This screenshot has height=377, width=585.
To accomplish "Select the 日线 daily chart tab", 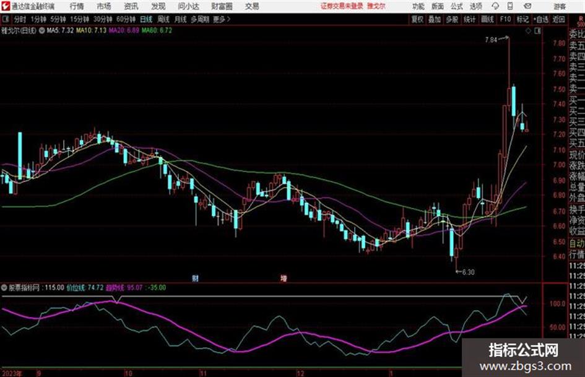I will point(146,19).
